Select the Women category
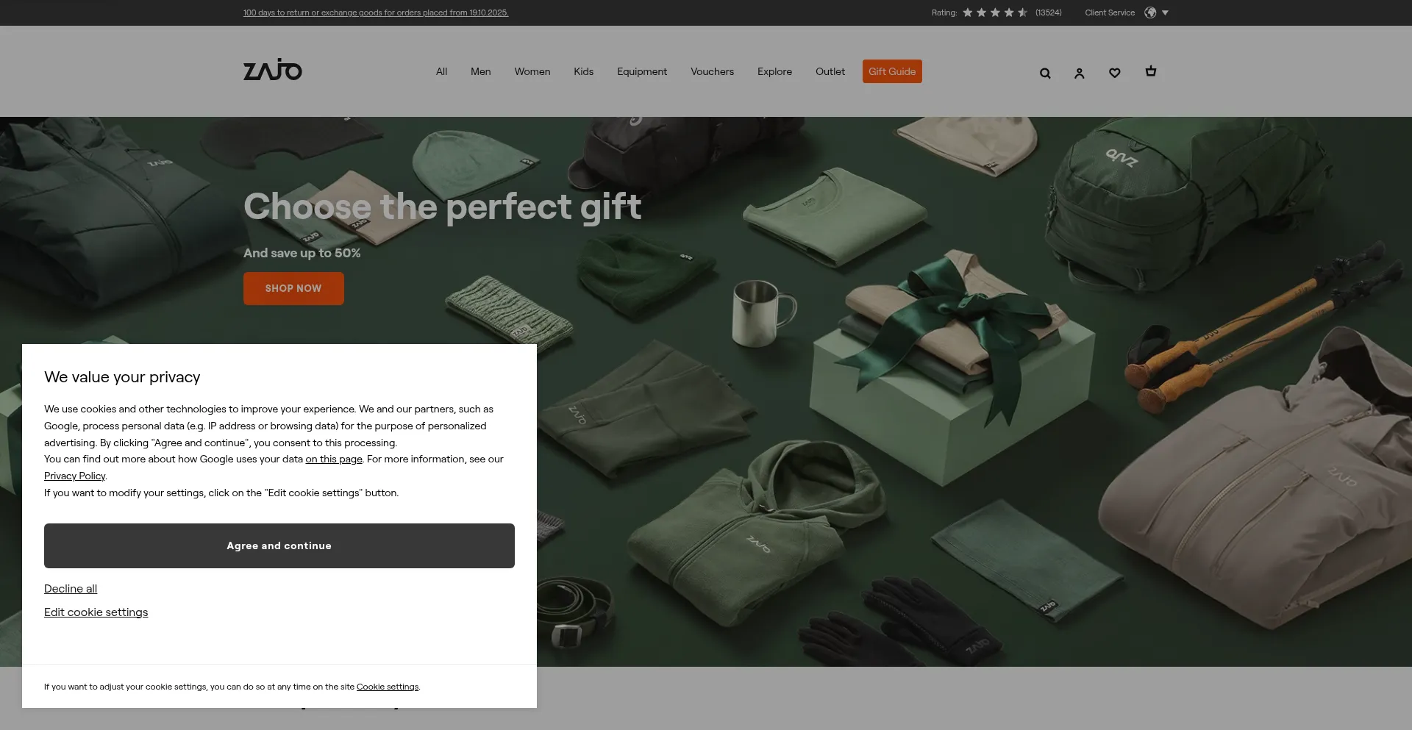The image size is (1412, 730). (x=532, y=71)
